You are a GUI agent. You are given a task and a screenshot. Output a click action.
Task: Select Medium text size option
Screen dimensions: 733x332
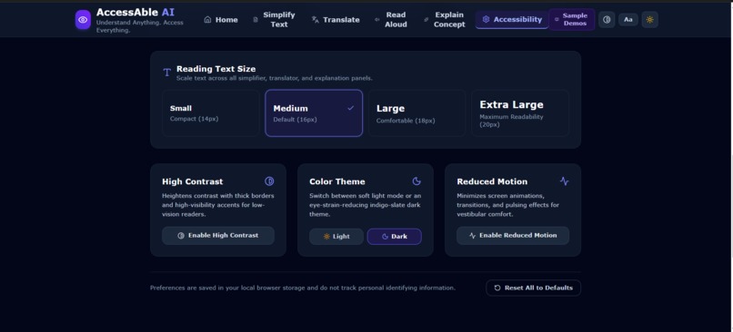pyautogui.click(x=314, y=112)
